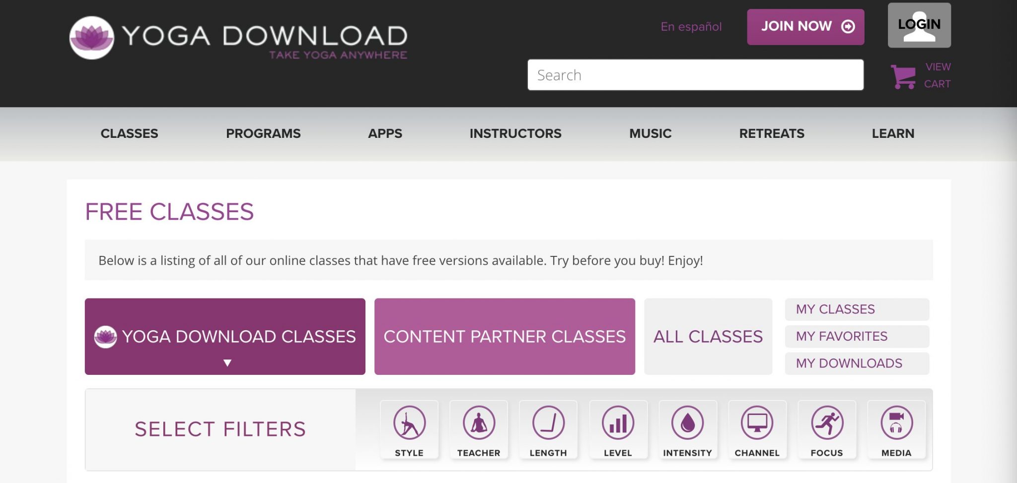1017x483 pixels.
Task: Select the Yoga Download Classes tab
Action: [225, 336]
